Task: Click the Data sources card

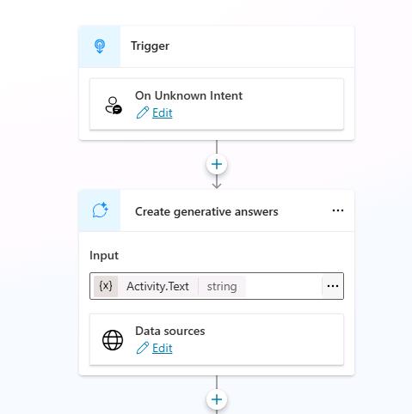Action: tap(217, 339)
